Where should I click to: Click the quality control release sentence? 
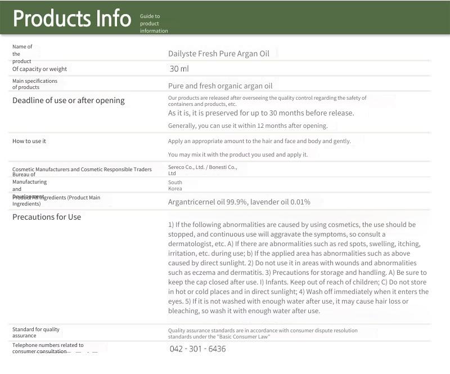pos(267,101)
